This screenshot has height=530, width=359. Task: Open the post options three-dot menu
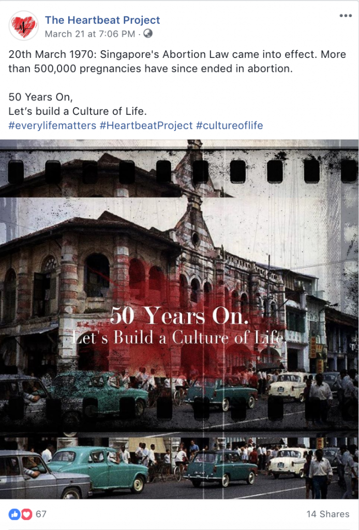click(x=346, y=16)
